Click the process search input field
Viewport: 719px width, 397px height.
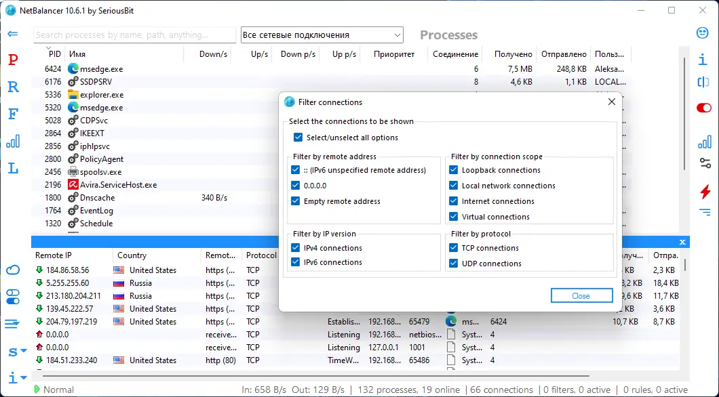pyautogui.click(x=134, y=35)
